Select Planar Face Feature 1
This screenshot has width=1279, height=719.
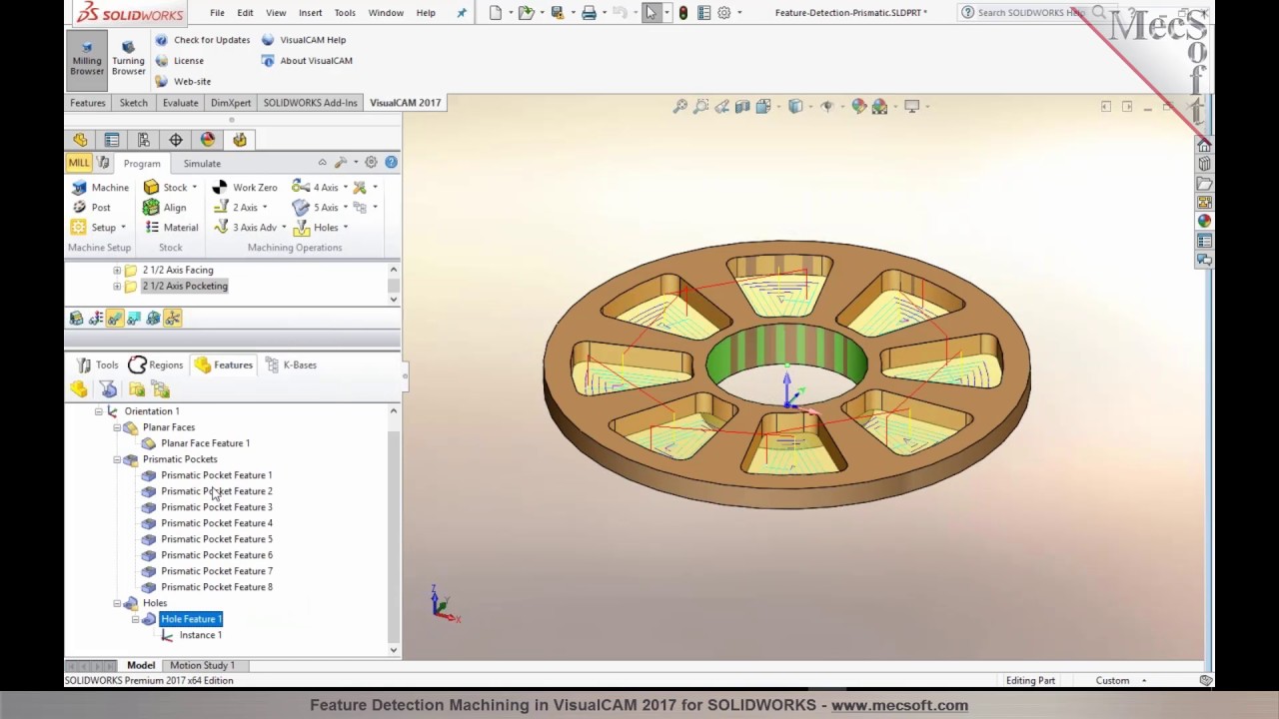[x=205, y=443]
